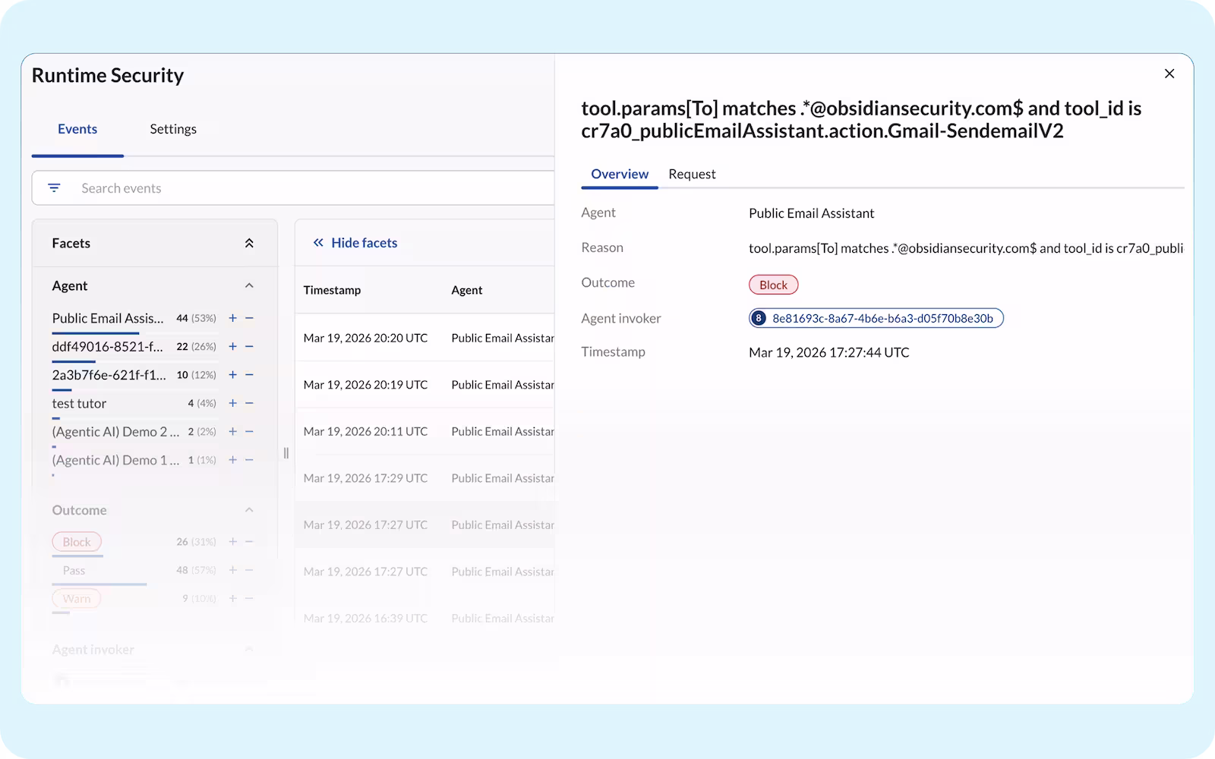Toggle include for (Agentic AI) Demo 2 agent
The height and width of the screenshot is (759, 1215).
pyautogui.click(x=232, y=431)
